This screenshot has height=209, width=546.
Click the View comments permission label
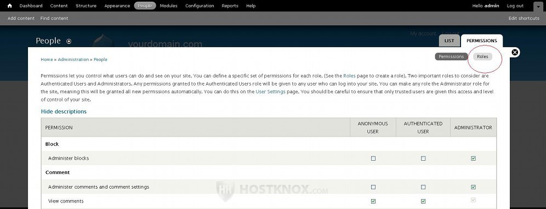point(66,201)
